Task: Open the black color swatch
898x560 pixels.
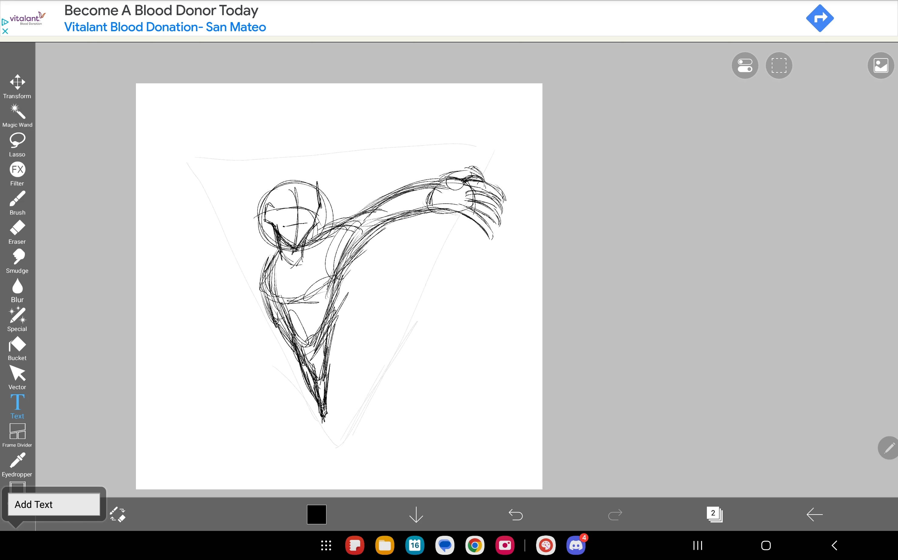Action: [316, 515]
